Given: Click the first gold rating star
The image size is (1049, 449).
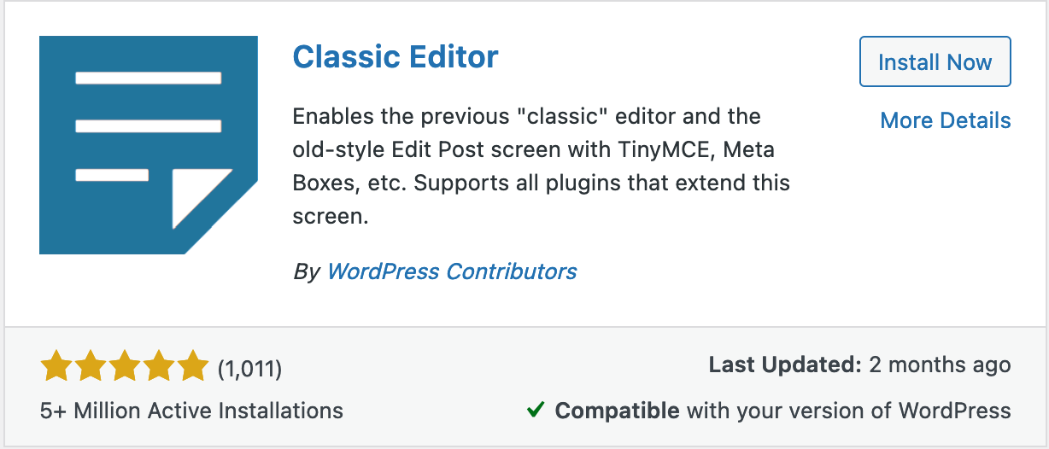Looking at the screenshot, I should click(x=56, y=368).
